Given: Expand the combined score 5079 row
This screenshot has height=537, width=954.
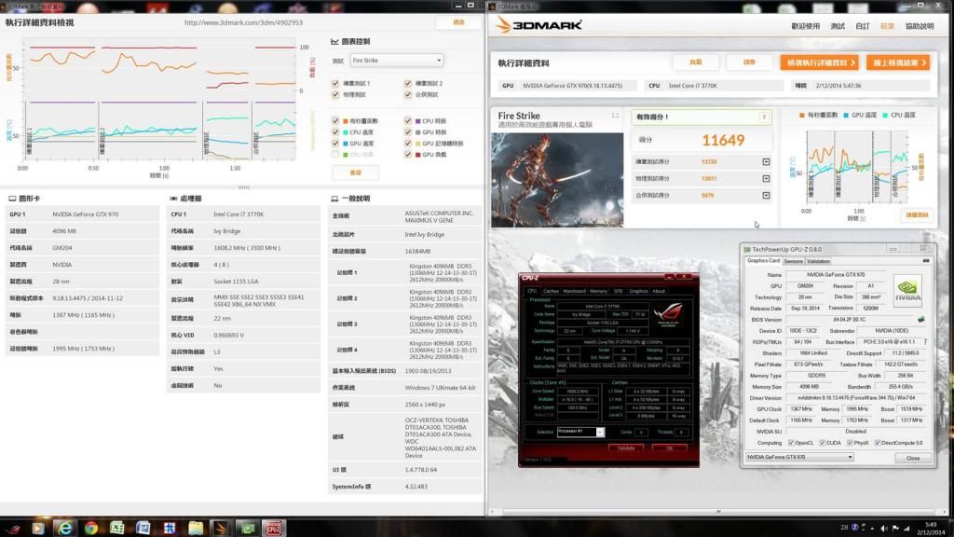Looking at the screenshot, I should tap(766, 196).
